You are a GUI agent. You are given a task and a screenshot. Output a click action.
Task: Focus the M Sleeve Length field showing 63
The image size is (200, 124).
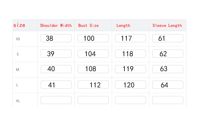(168, 69)
